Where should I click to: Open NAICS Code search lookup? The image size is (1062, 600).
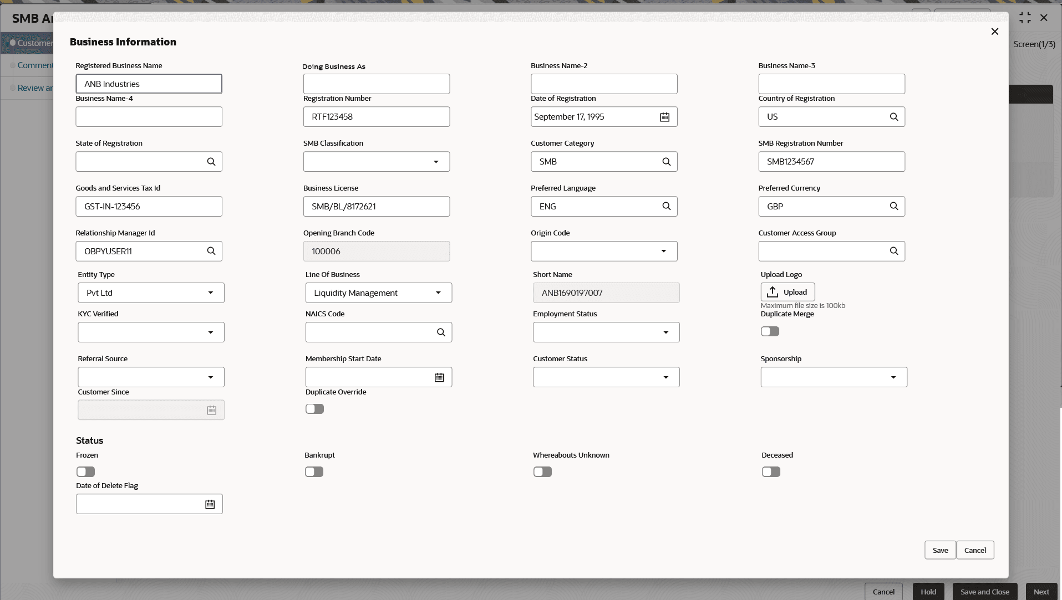point(441,332)
